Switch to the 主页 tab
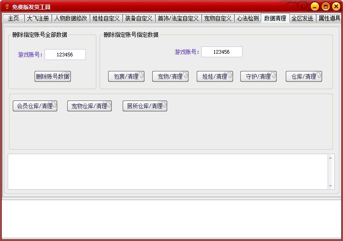 click(14, 19)
